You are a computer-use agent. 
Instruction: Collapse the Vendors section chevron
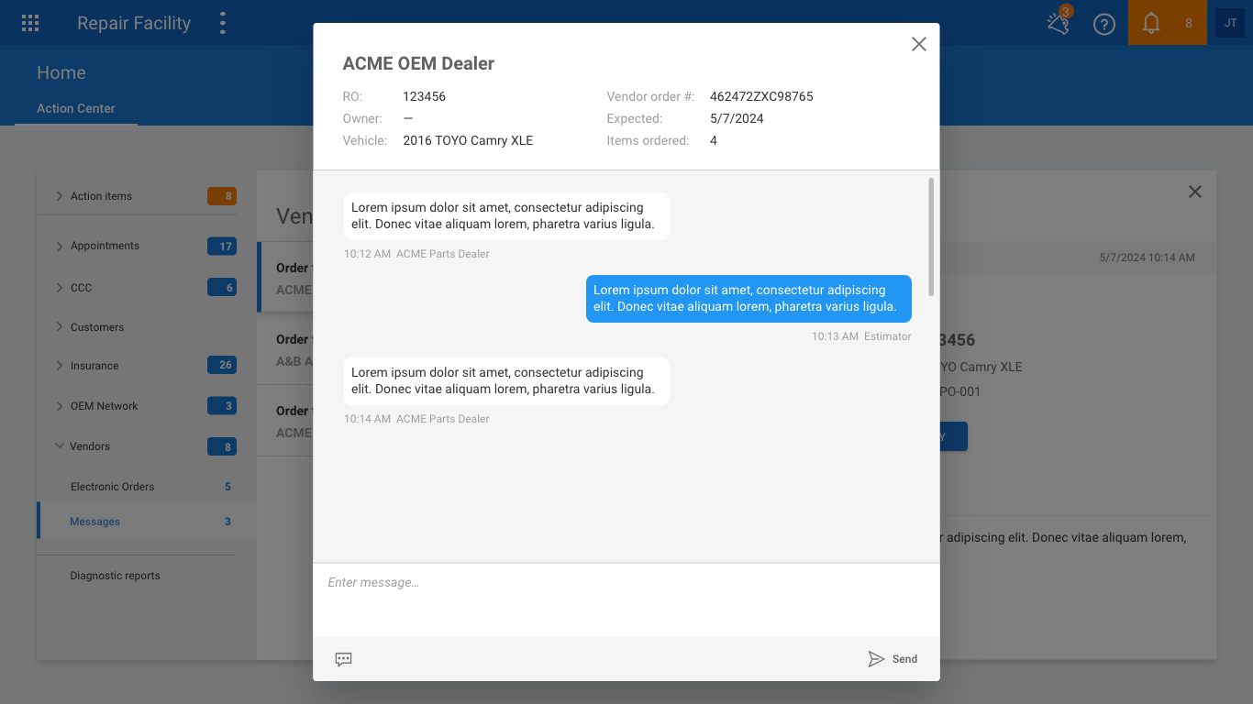[x=59, y=446]
